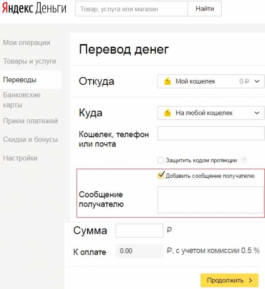The image size is (265, 289).
Task: Expand the На любой кошелек destination dropdown
Action: pyautogui.click(x=211, y=113)
